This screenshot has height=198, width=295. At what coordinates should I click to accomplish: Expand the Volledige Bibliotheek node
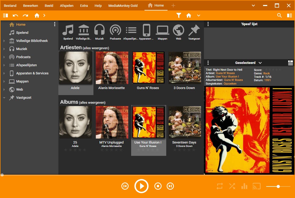[x=4, y=41]
